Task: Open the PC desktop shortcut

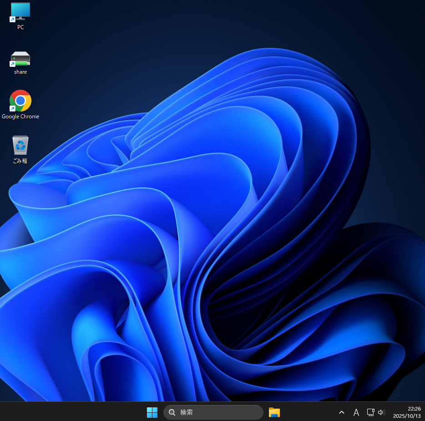Action: pyautogui.click(x=20, y=11)
